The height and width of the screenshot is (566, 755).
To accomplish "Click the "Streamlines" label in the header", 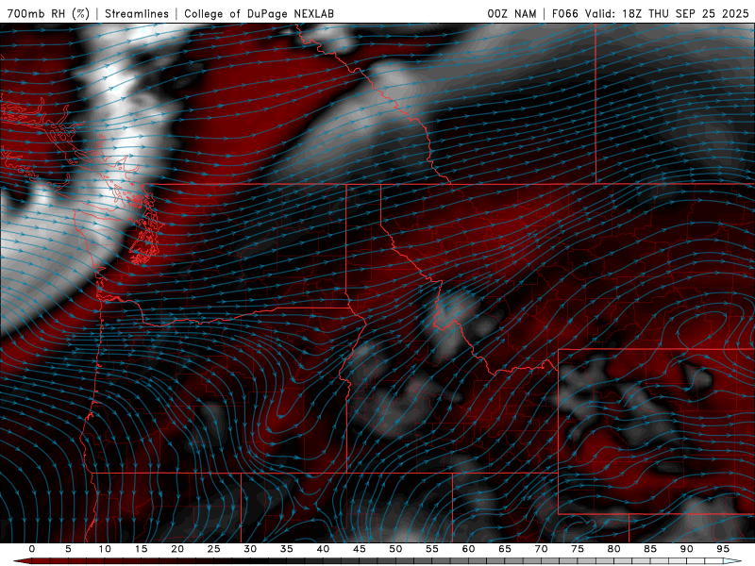I will (137, 13).
